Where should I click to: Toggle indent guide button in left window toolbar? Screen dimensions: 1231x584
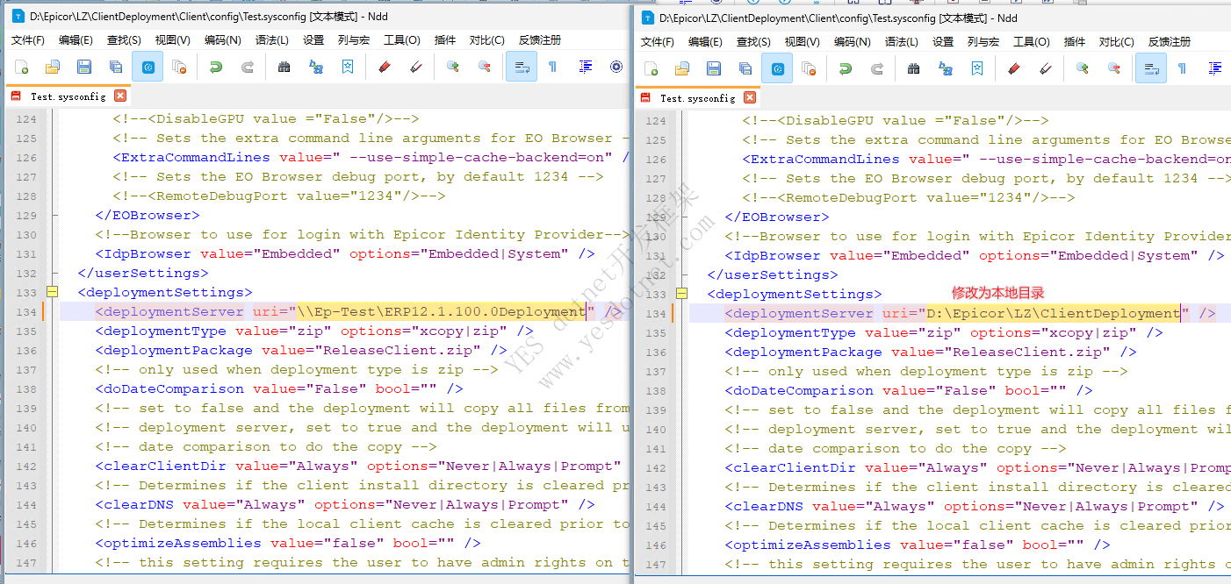tap(586, 67)
